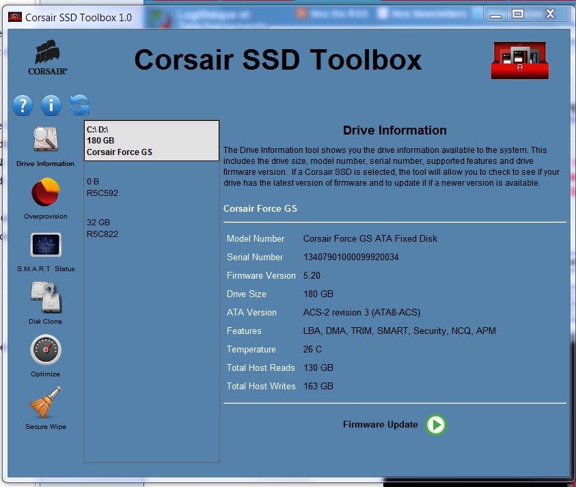576x487 pixels.
Task: Open the Help question mark icon
Action: 23,106
